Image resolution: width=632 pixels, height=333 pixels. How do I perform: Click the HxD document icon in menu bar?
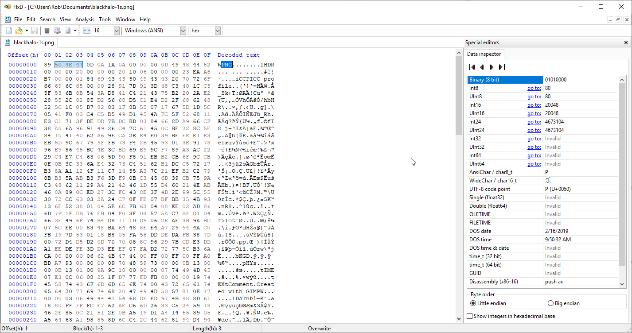pyautogui.click(x=8, y=19)
